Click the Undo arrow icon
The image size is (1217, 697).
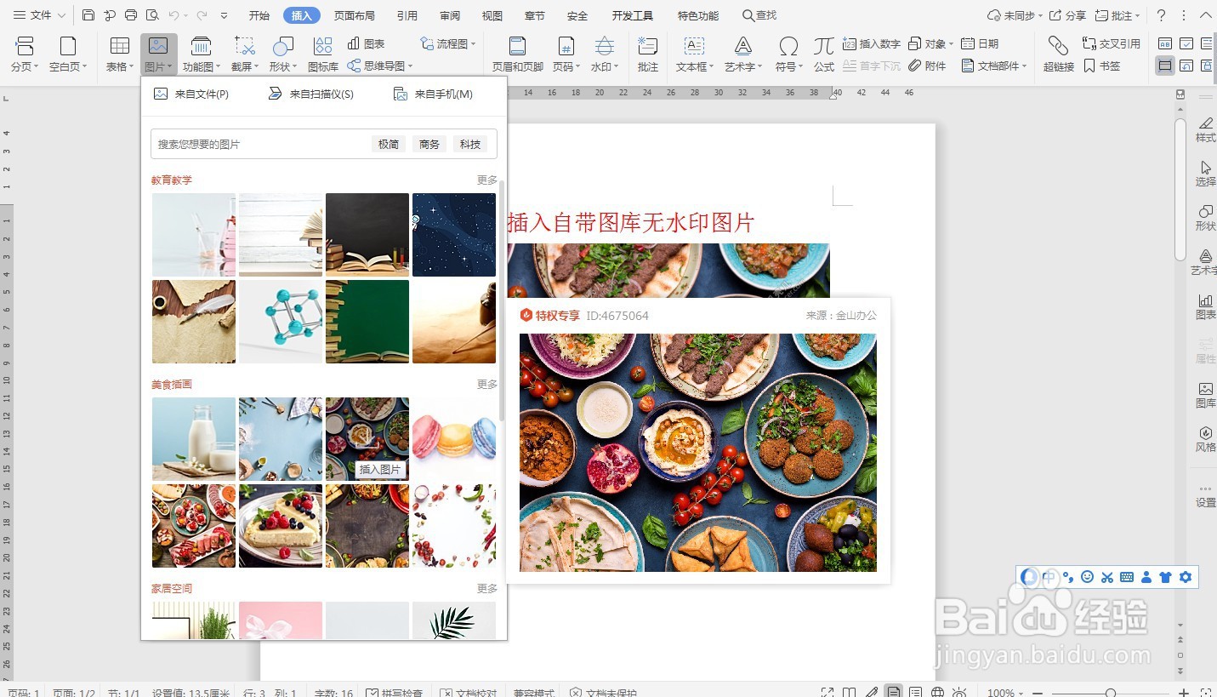click(173, 15)
